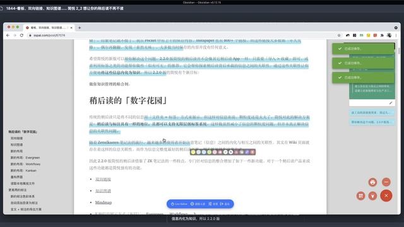The width and height of the screenshot is (404, 227).
Task: Jump to outline heading 稍后读的「数字花园」
Action: tap(23, 132)
